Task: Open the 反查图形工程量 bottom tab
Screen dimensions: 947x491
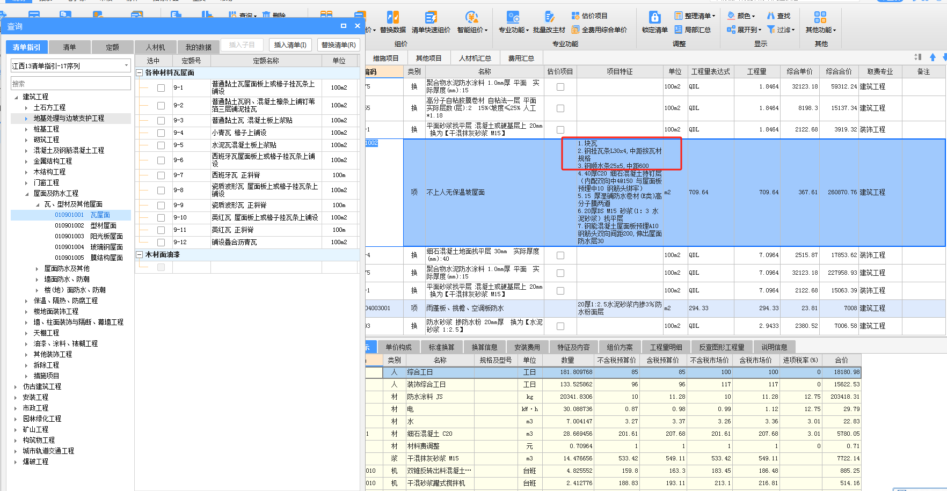Action: 722,347
